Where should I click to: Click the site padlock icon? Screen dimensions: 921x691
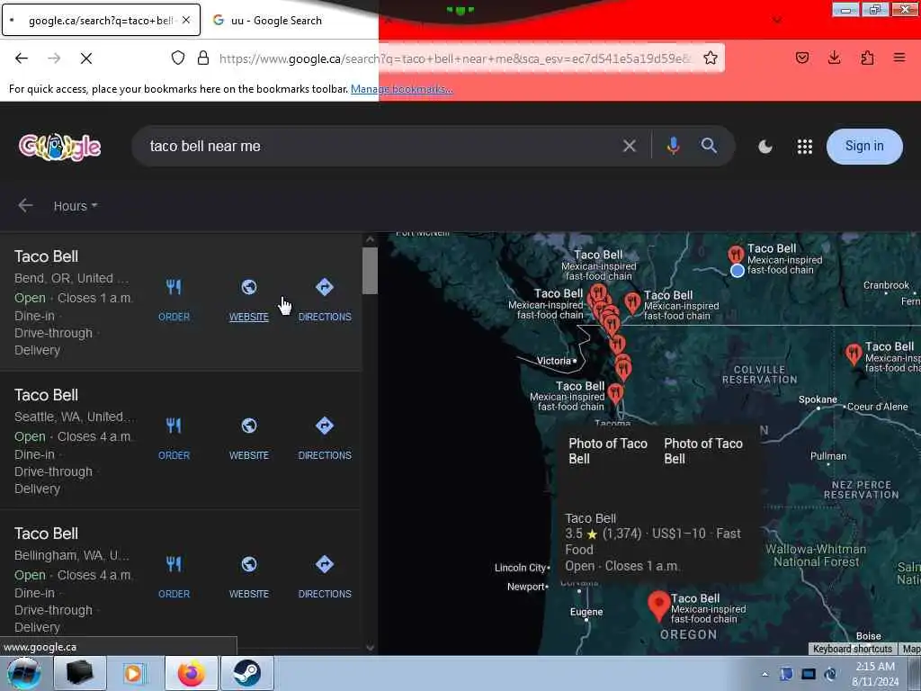click(x=203, y=58)
